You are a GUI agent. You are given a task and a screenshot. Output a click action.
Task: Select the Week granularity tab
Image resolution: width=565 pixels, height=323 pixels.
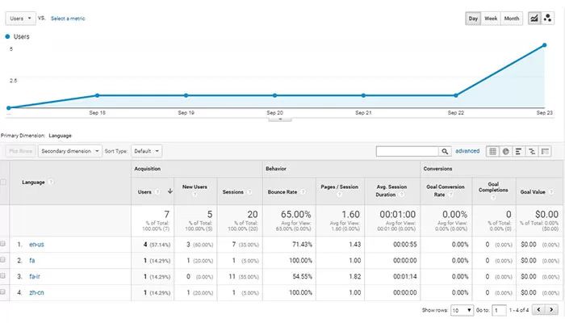point(491,19)
